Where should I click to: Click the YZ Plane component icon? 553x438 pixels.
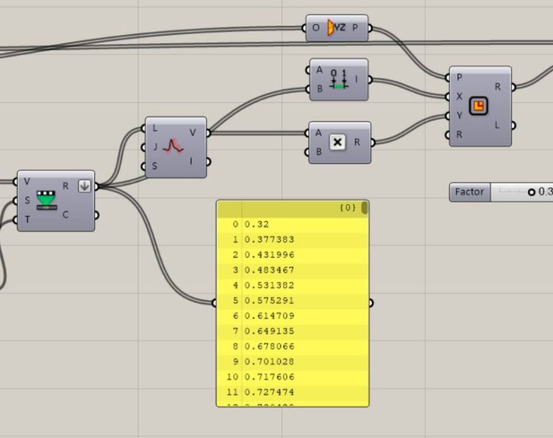(x=337, y=28)
